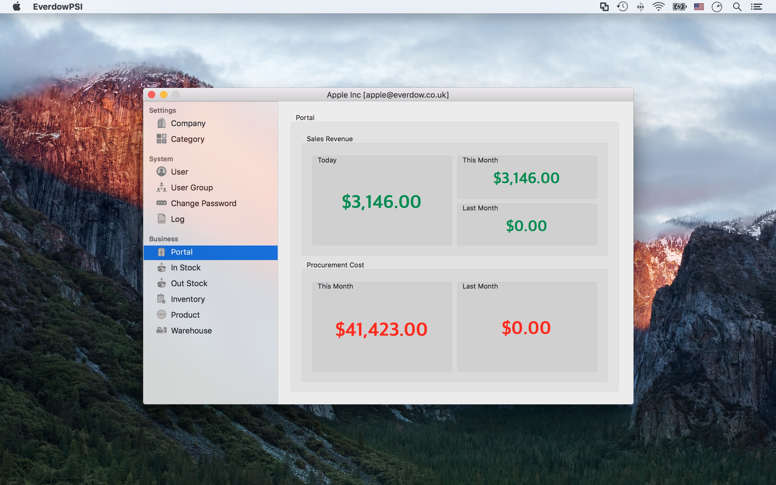Screen dimensions: 776x485
Task: Click the Portal heading above the panel
Action: (x=305, y=118)
